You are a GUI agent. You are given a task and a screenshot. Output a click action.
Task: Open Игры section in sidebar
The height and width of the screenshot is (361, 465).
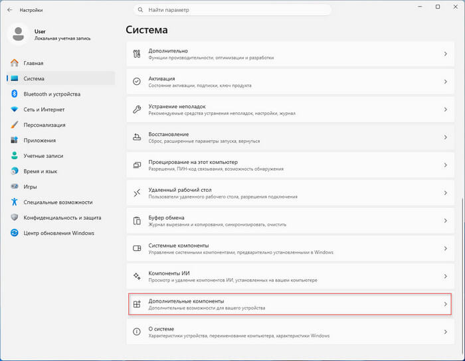point(61,186)
